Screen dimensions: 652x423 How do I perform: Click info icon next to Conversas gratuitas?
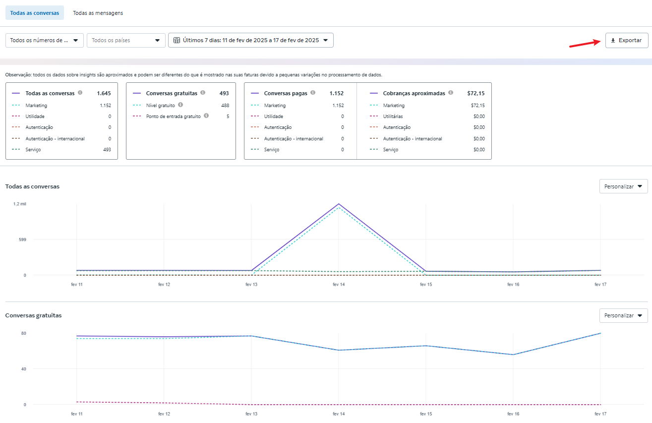point(203,93)
